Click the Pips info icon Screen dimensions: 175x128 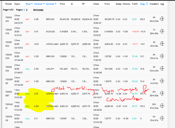click(x=147, y=4)
